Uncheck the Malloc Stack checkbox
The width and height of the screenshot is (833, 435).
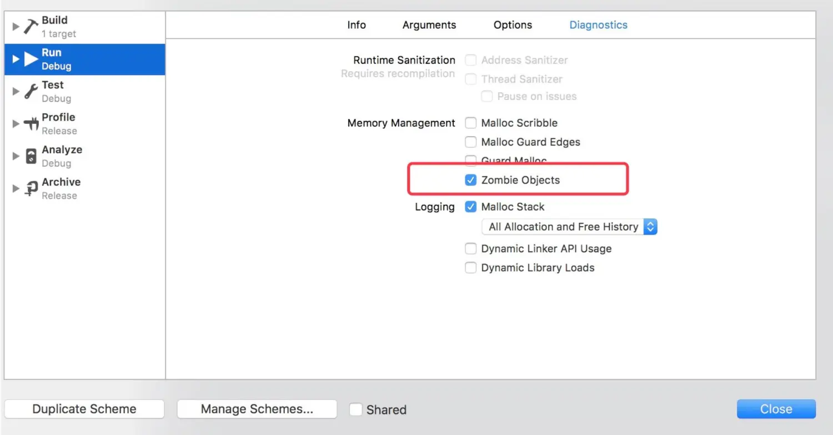tap(470, 207)
